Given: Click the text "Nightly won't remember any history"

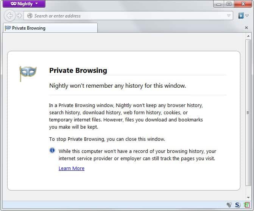Looking at the screenshot, I should [96, 86].
